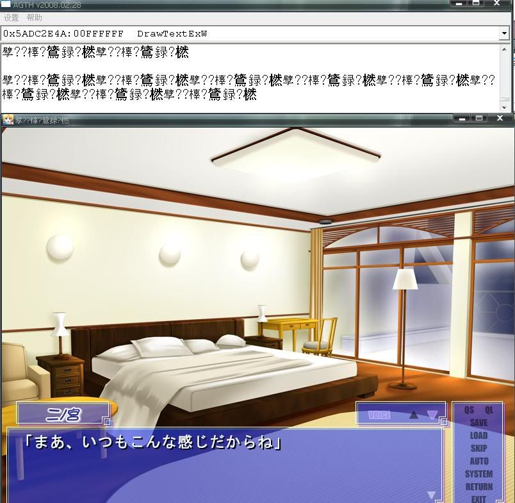Click the advance arrow in the dialogue box
This screenshot has width=515, height=503.
431,495
